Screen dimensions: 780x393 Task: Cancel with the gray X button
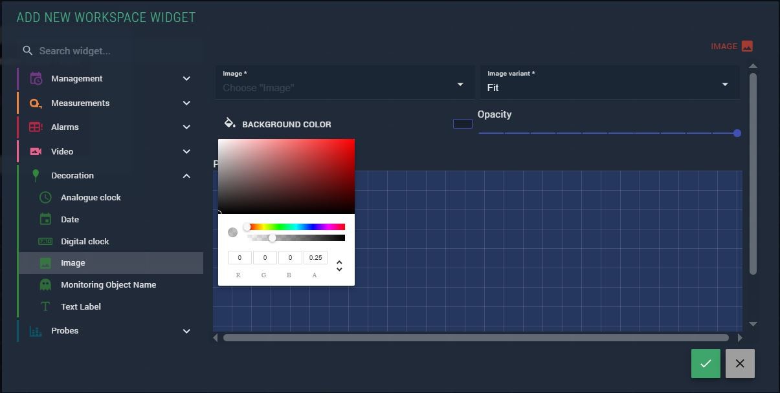pos(740,363)
